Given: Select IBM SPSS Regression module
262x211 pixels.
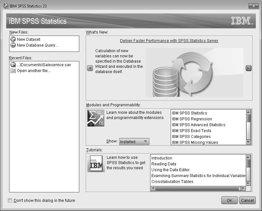Looking at the screenshot, I should click(x=192, y=119).
